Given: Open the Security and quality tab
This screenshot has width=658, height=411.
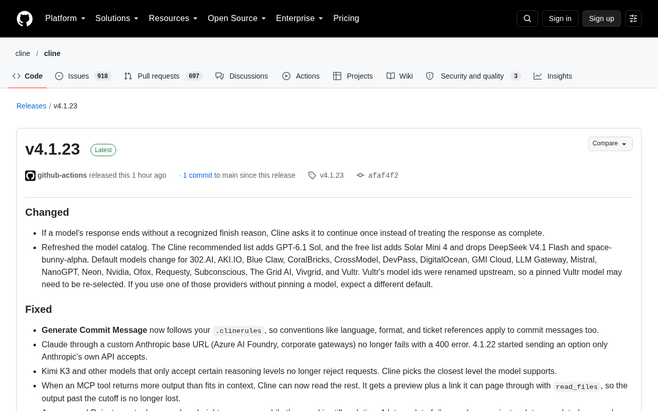Looking at the screenshot, I should coord(473,76).
